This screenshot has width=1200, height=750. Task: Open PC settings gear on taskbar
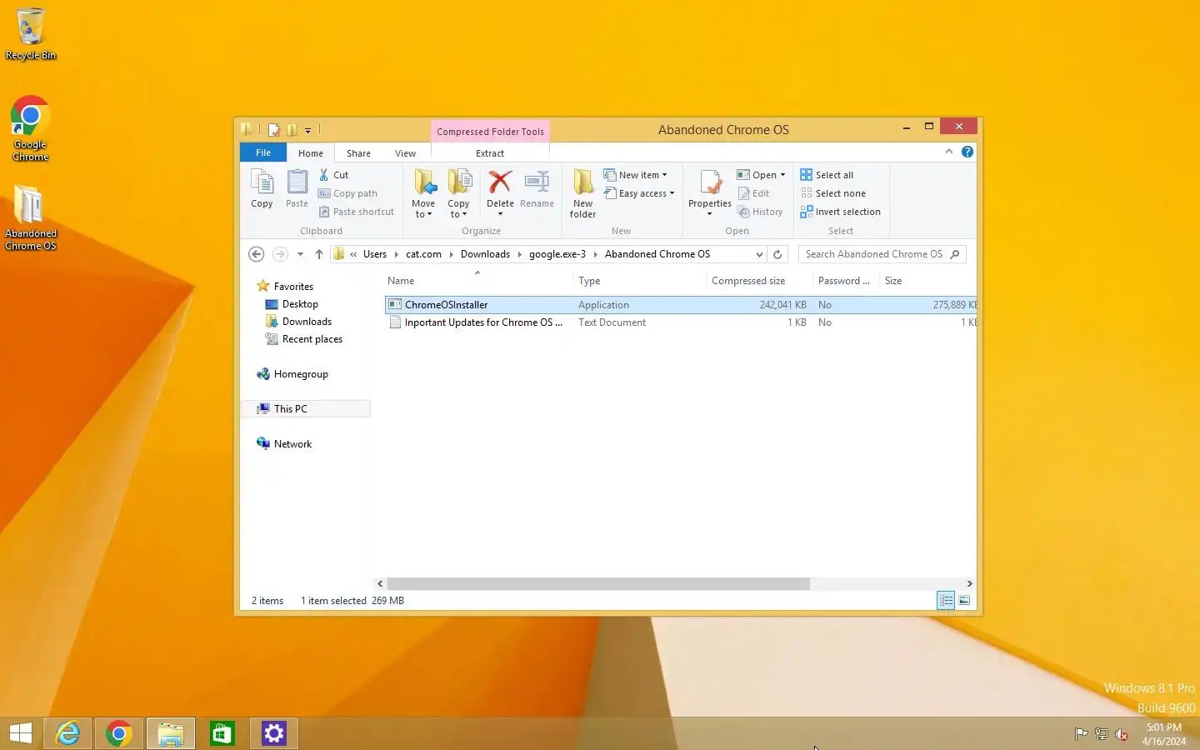click(x=274, y=733)
